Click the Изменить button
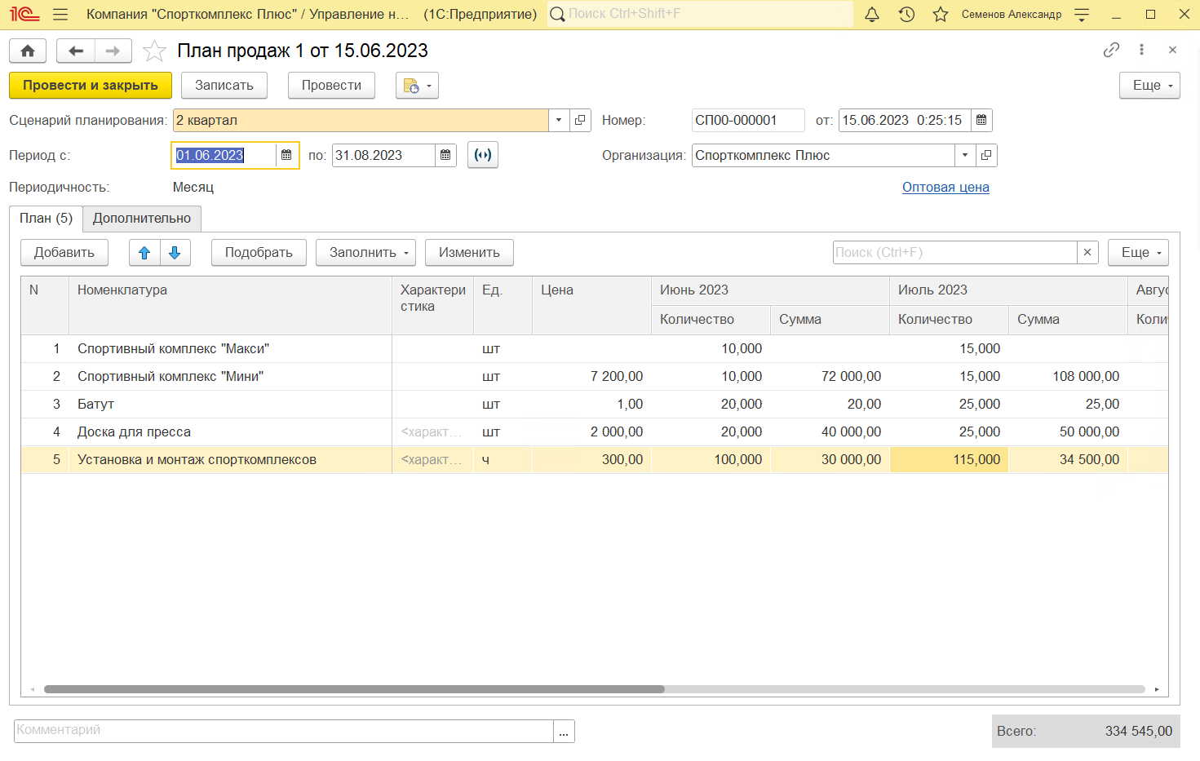 (469, 253)
